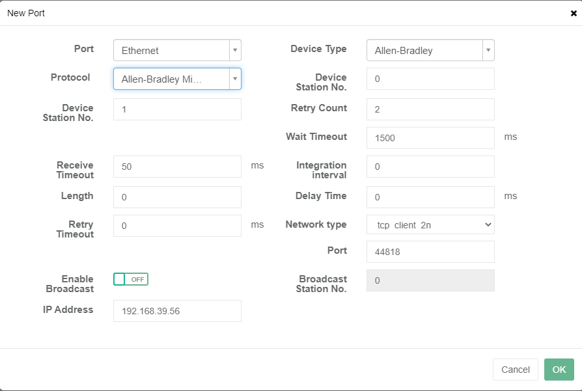Click the OK button

point(559,370)
